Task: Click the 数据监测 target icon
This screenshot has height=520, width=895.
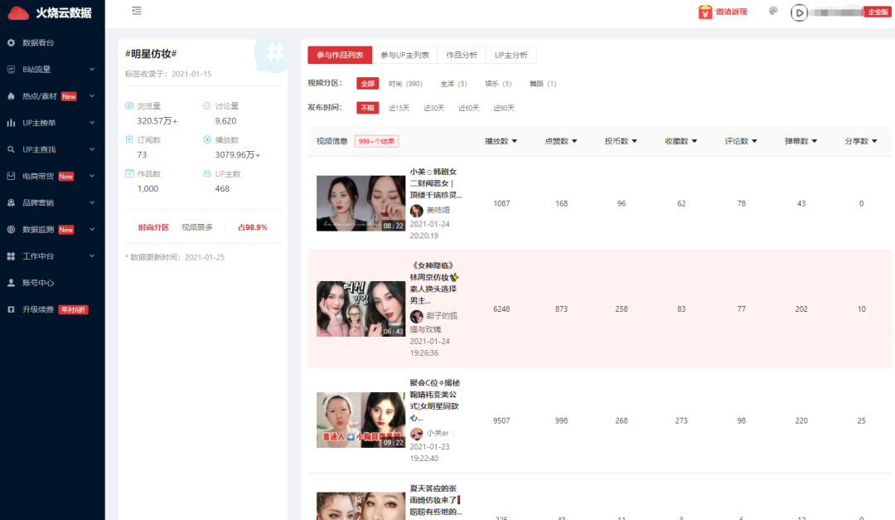Action: [11, 229]
